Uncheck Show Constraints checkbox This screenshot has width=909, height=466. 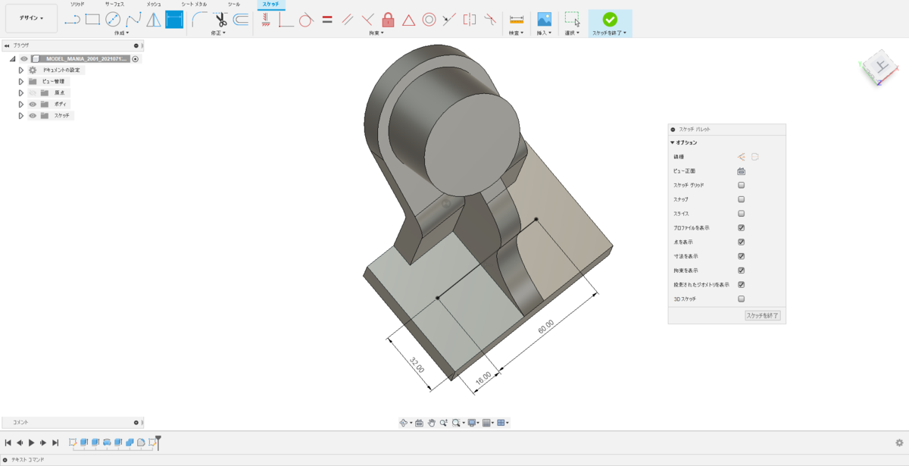point(742,271)
